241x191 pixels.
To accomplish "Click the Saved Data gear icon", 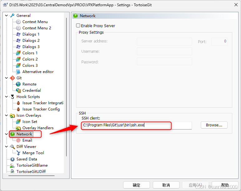I will tap(12, 159).
